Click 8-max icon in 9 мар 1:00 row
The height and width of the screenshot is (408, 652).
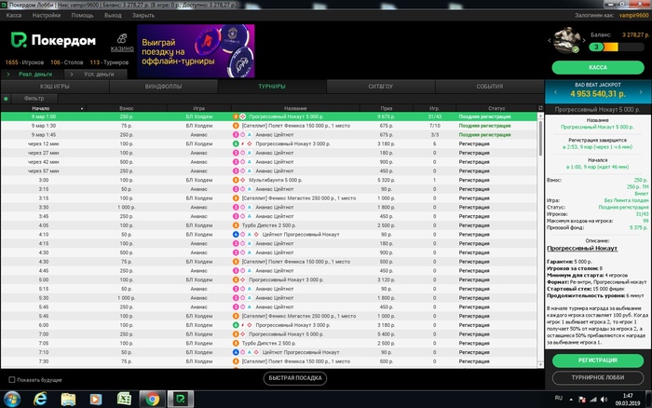(x=236, y=116)
